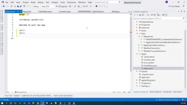Close the Index.razor editor tab
The width and height of the screenshot is (187, 105).
click(20, 11)
